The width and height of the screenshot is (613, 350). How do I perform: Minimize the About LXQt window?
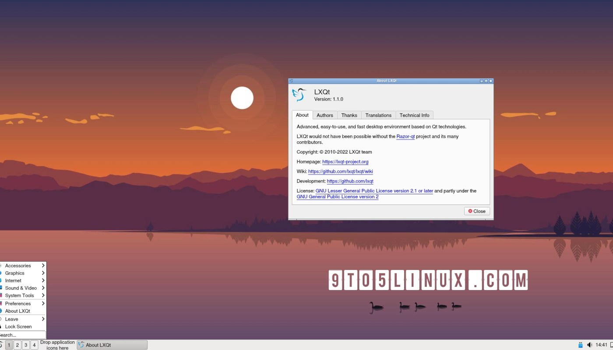[482, 81]
